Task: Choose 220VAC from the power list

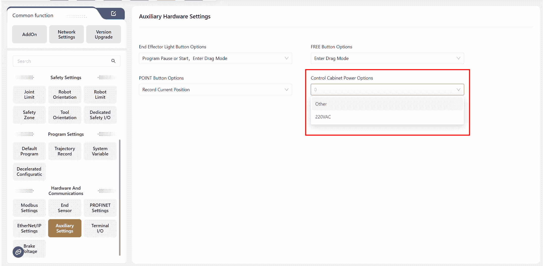Action: (x=323, y=117)
